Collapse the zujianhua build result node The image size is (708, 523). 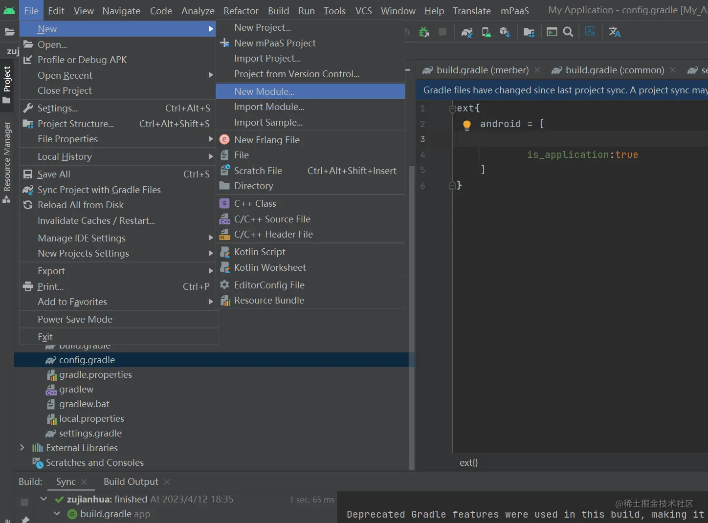pyautogui.click(x=44, y=499)
